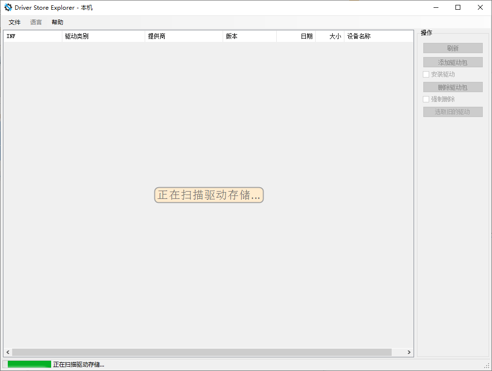The height and width of the screenshot is (371, 492).
Task: Click the horizontal scrollbar right arrow
Action: [x=409, y=352]
